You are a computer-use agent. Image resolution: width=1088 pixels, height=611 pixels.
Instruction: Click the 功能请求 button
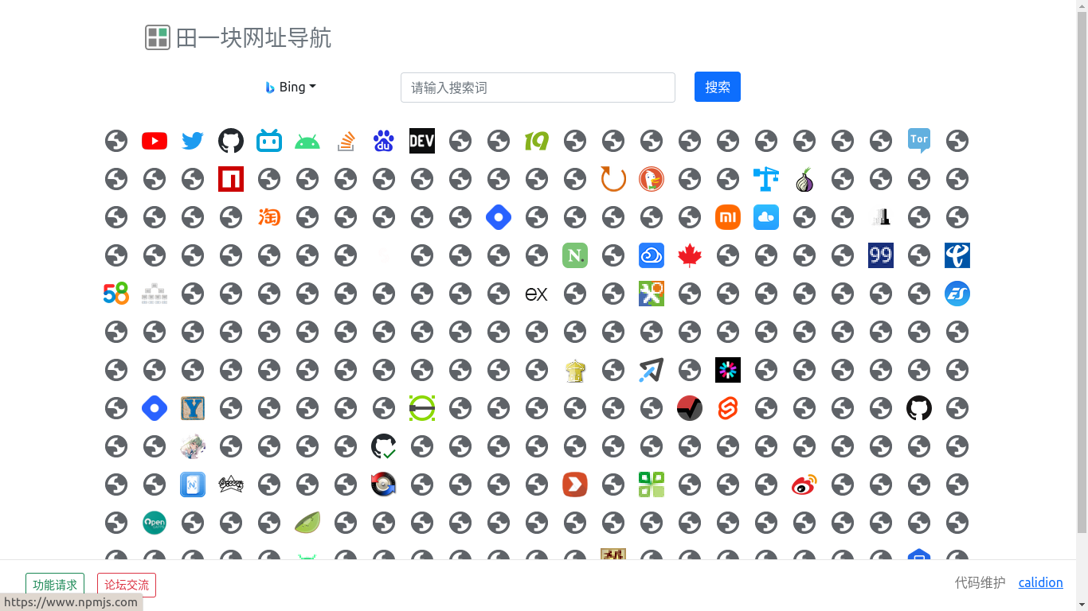(55, 585)
